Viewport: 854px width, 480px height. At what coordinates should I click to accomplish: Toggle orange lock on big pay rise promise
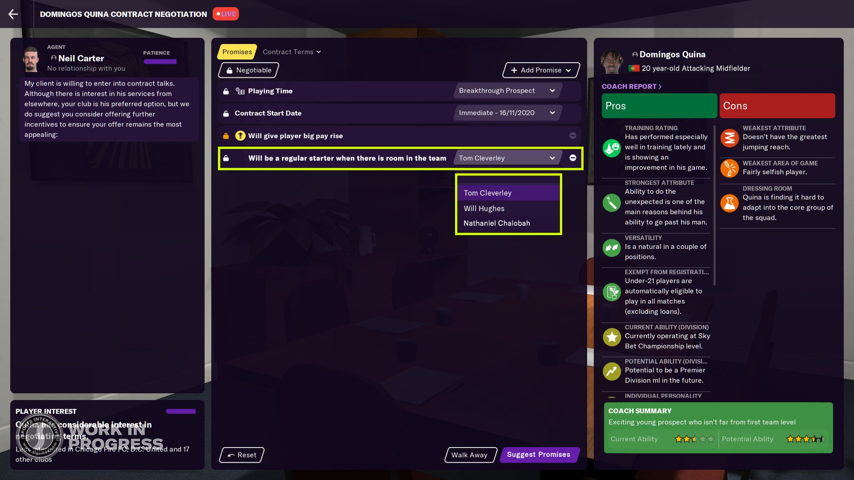tap(226, 136)
